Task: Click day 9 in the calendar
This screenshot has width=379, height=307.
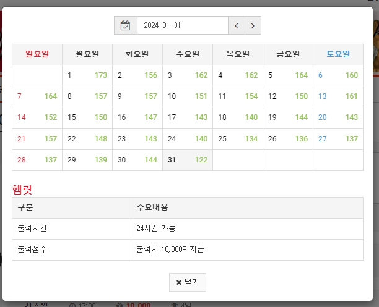Action: tap(137, 96)
